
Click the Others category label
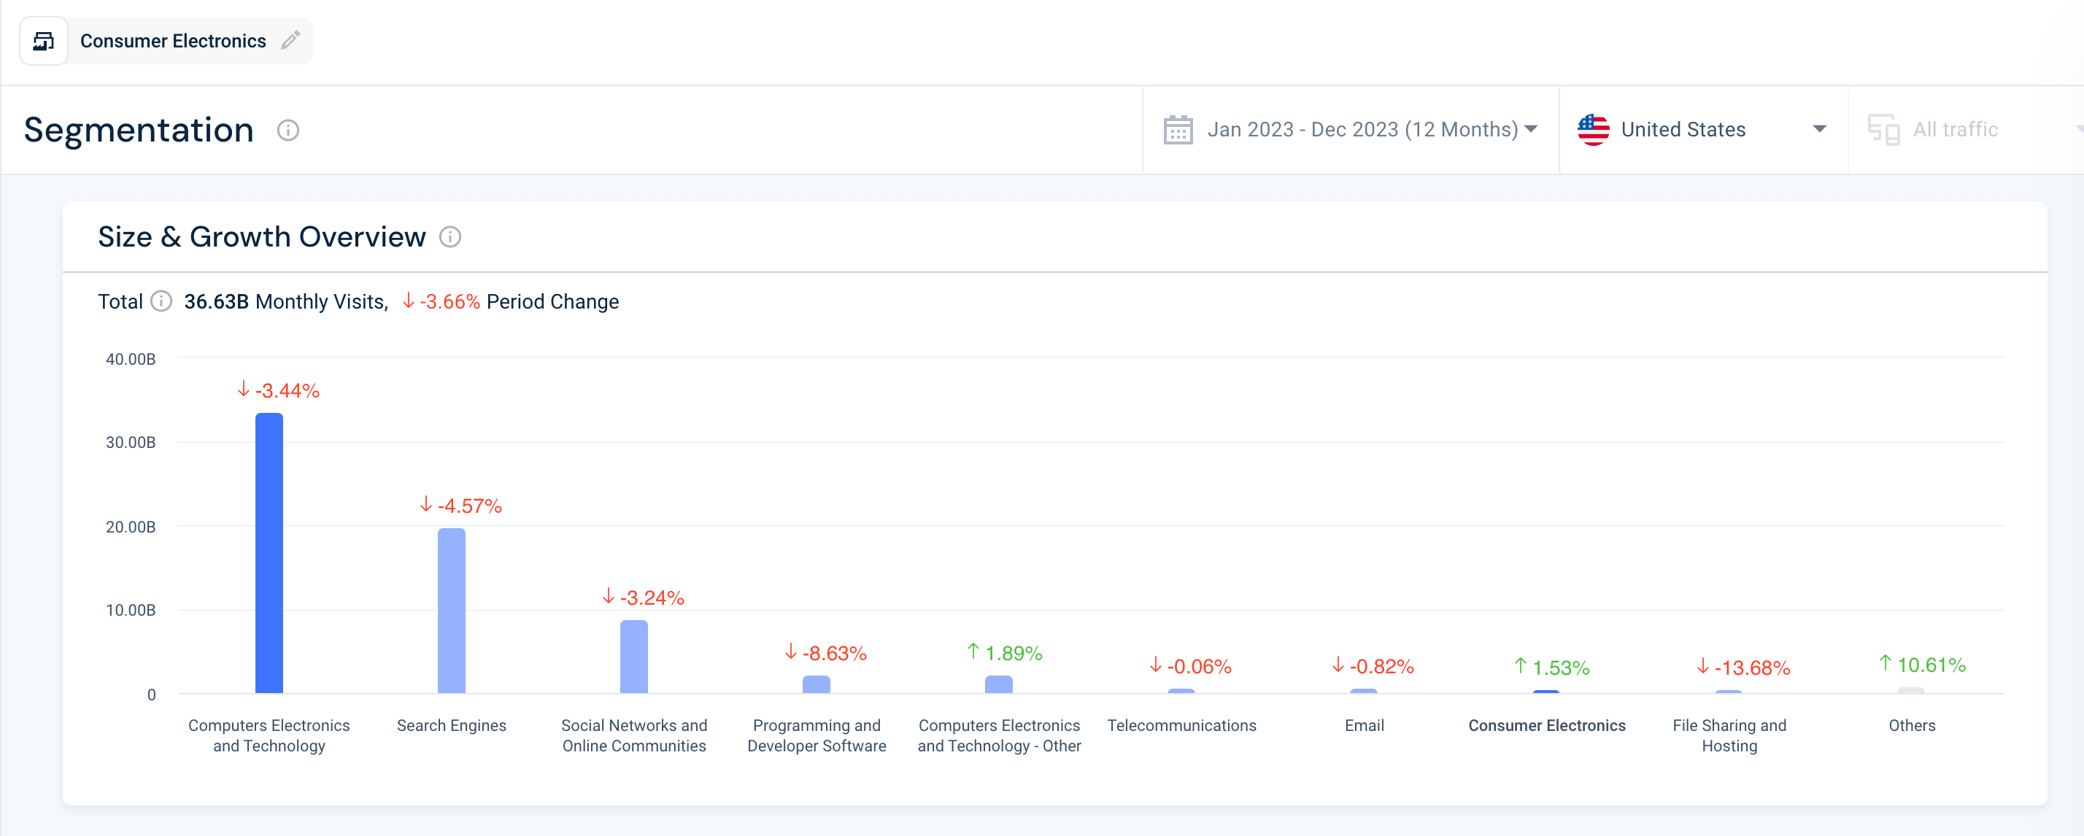tap(1913, 725)
